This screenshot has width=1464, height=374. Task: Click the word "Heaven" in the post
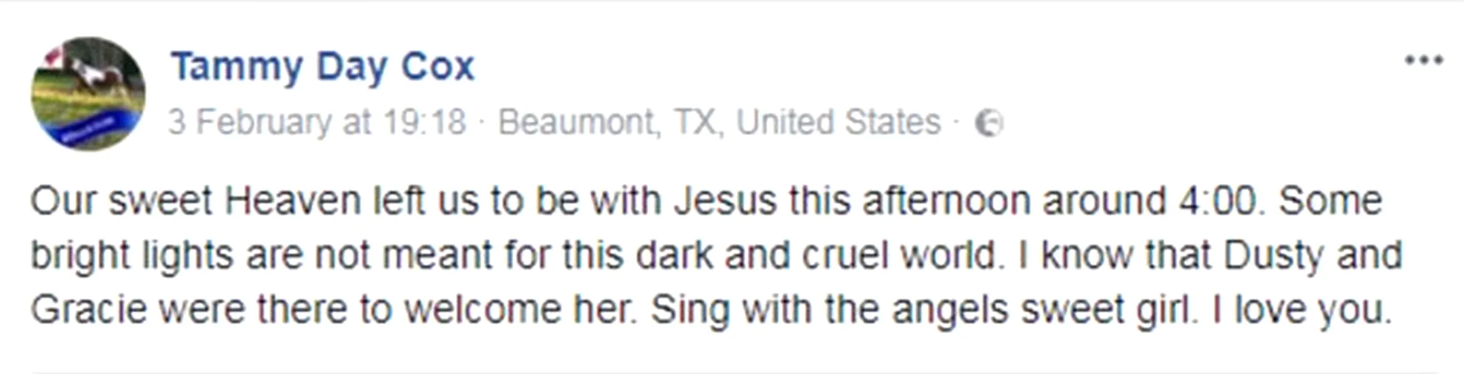pos(292,201)
